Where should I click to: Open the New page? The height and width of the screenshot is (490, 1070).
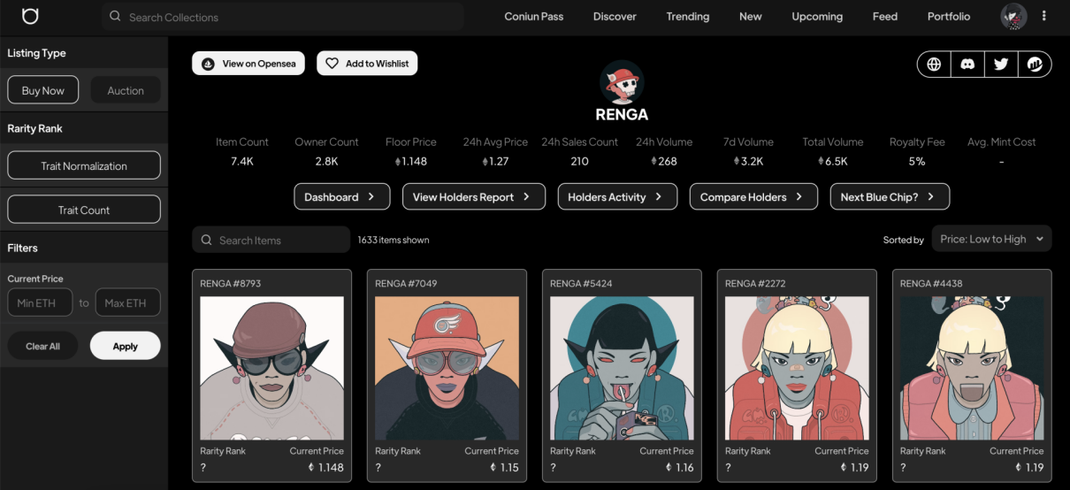click(x=751, y=16)
